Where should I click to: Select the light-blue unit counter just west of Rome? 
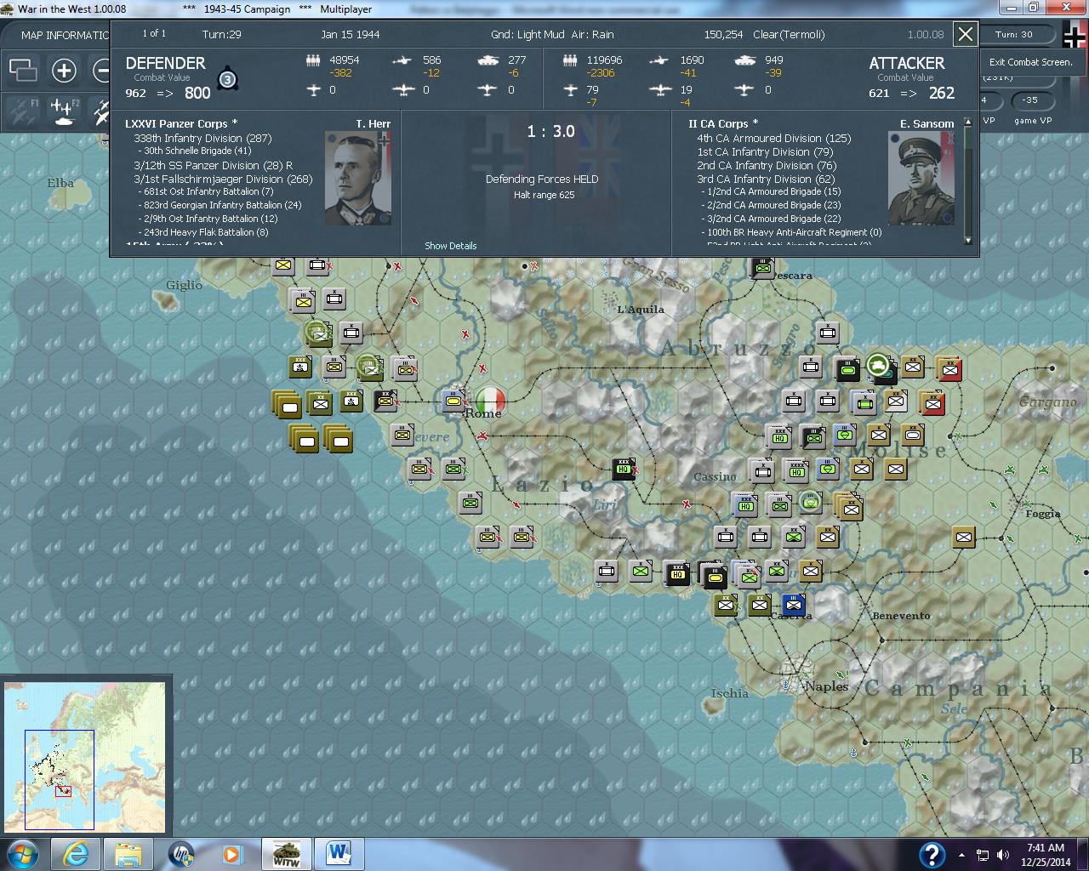(x=454, y=401)
